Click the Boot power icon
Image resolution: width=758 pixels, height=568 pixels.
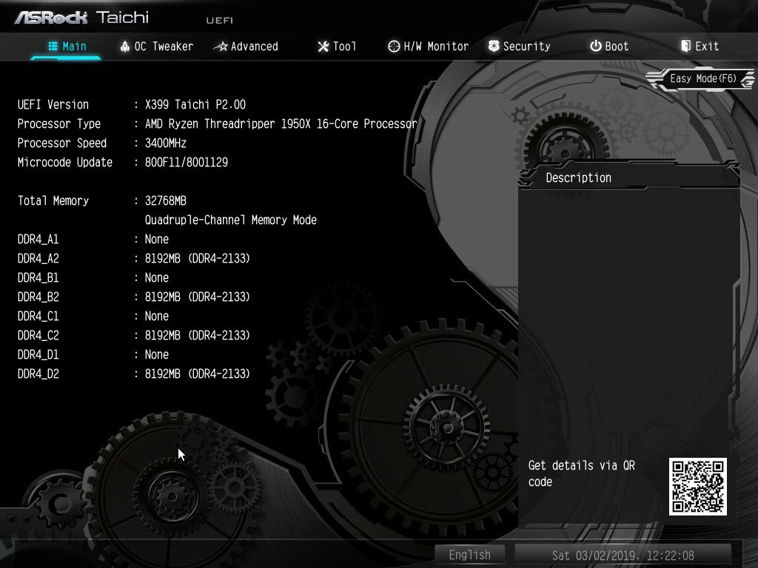click(595, 46)
